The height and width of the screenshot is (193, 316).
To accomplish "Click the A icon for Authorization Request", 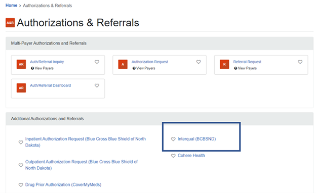I will tap(123, 64).
